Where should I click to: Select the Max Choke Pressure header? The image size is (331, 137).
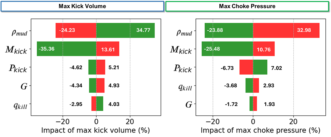tap(247, 6)
